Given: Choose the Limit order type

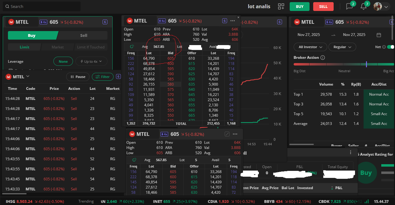Looking at the screenshot, I should click(x=24, y=47).
